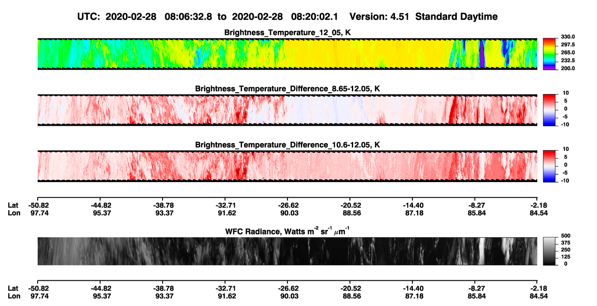Click the 250 label on WFC colorbar

[565, 250]
